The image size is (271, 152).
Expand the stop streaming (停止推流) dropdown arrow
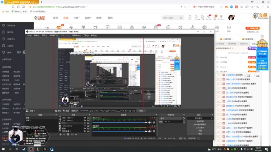[211, 119]
